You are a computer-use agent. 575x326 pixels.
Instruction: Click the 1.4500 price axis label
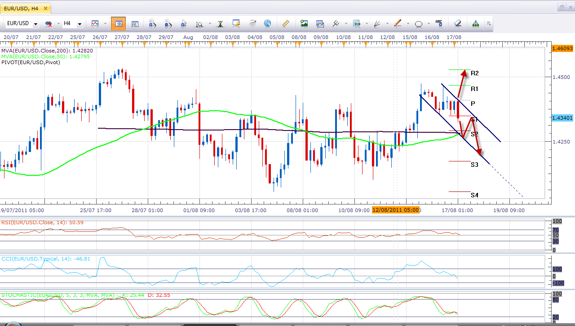point(562,77)
